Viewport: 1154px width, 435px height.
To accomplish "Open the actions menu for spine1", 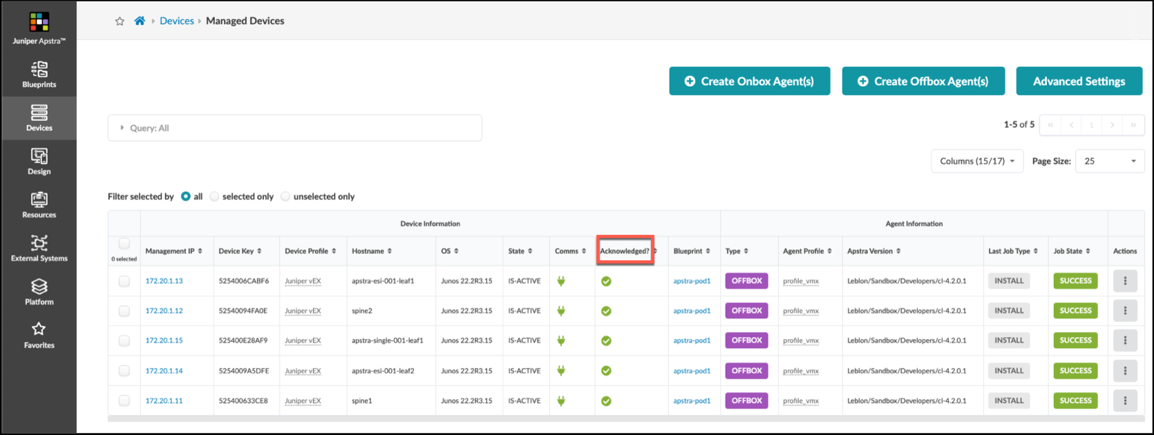I will (1124, 400).
